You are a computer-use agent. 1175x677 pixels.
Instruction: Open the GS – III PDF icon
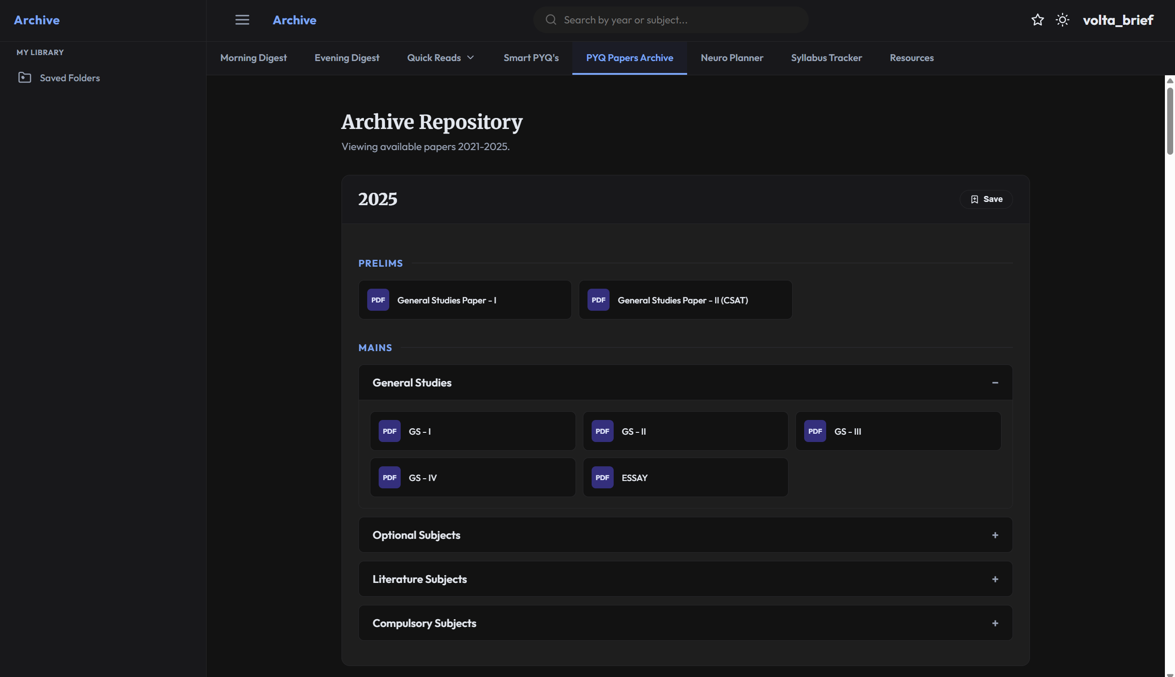(x=814, y=431)
